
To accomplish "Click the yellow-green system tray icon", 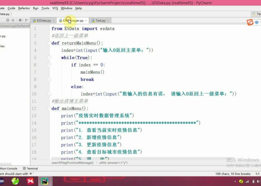I will [241, 182].
